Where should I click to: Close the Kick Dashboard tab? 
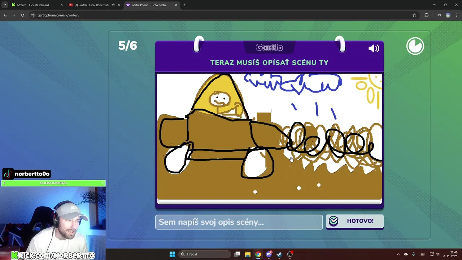(61, 5)
